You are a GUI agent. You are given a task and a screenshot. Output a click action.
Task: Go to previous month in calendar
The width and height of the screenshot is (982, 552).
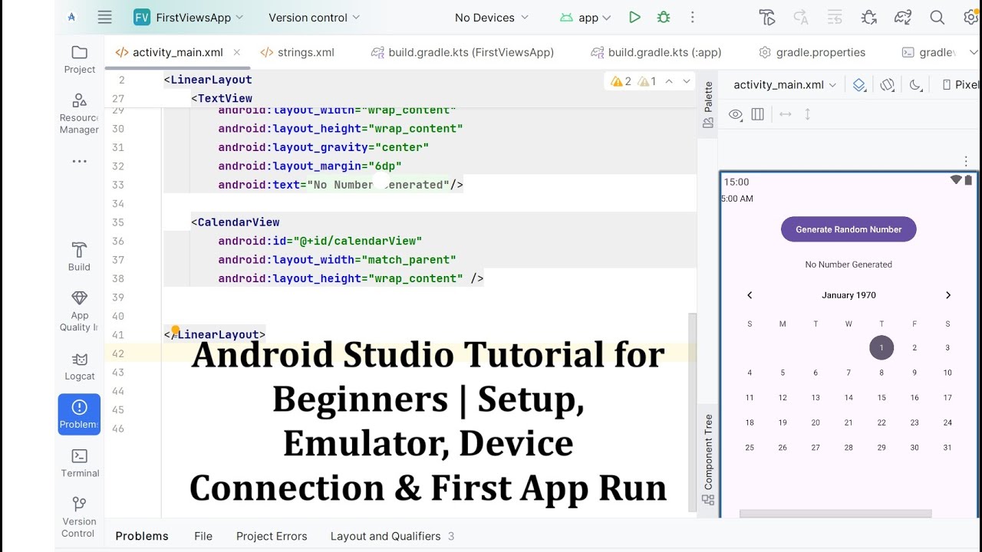[x=750, y=295]
